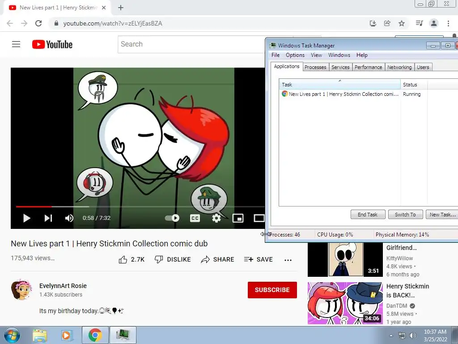458x344 pixels.
Task: Reload the YouTube page
Action: click(x=38, y=23)
